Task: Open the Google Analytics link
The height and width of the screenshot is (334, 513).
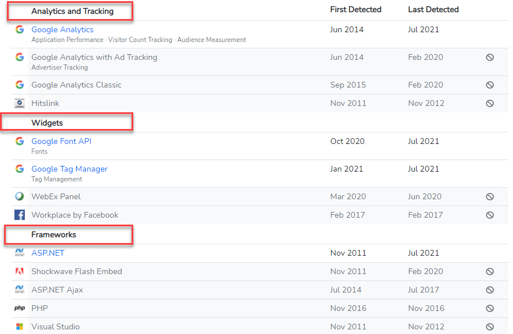Action: [62, 30]
